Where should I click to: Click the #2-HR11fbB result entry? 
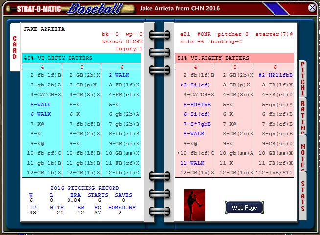tap(275, 75)
